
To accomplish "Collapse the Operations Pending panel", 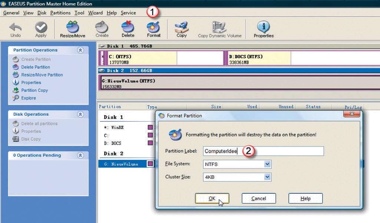I will [x=80, y=155].
